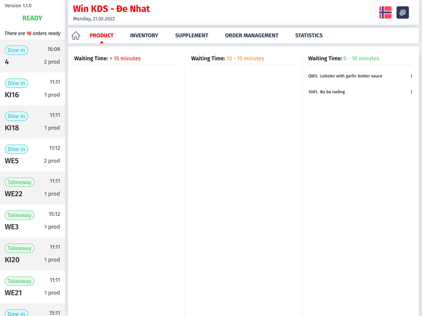Open the SUPPLEMENT tab

[191, 36]
